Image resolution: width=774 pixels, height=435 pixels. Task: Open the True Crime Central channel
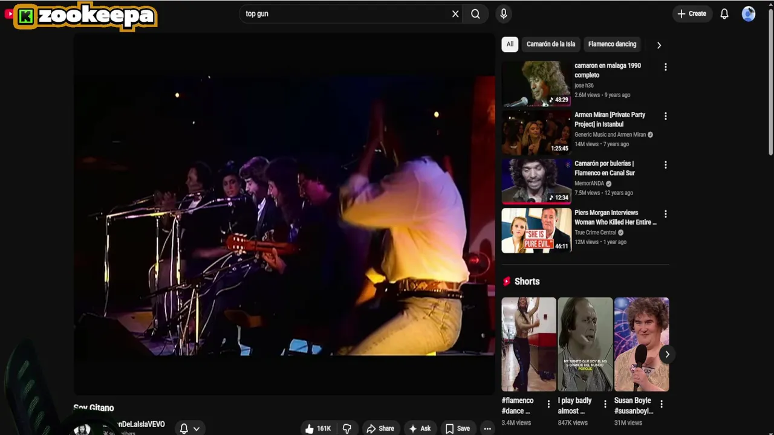pos(595,233)
